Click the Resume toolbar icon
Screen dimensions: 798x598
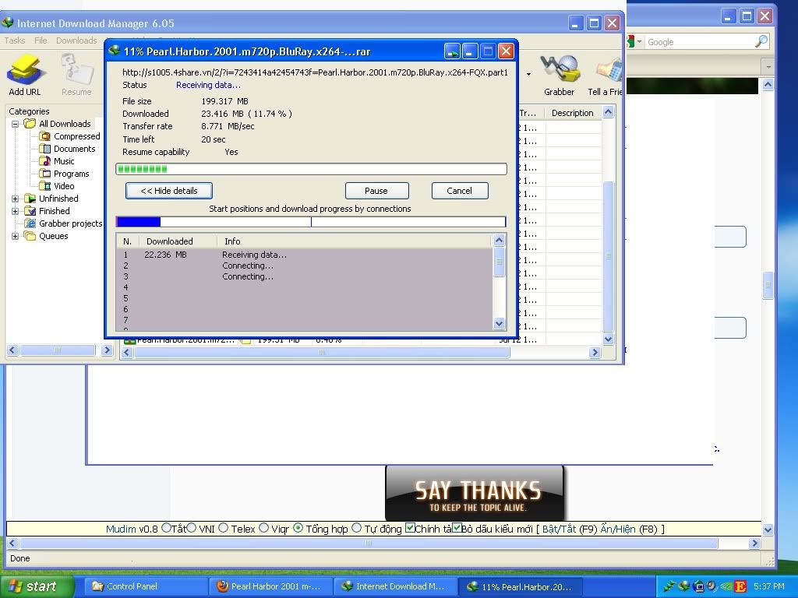(x=76, y=76)
